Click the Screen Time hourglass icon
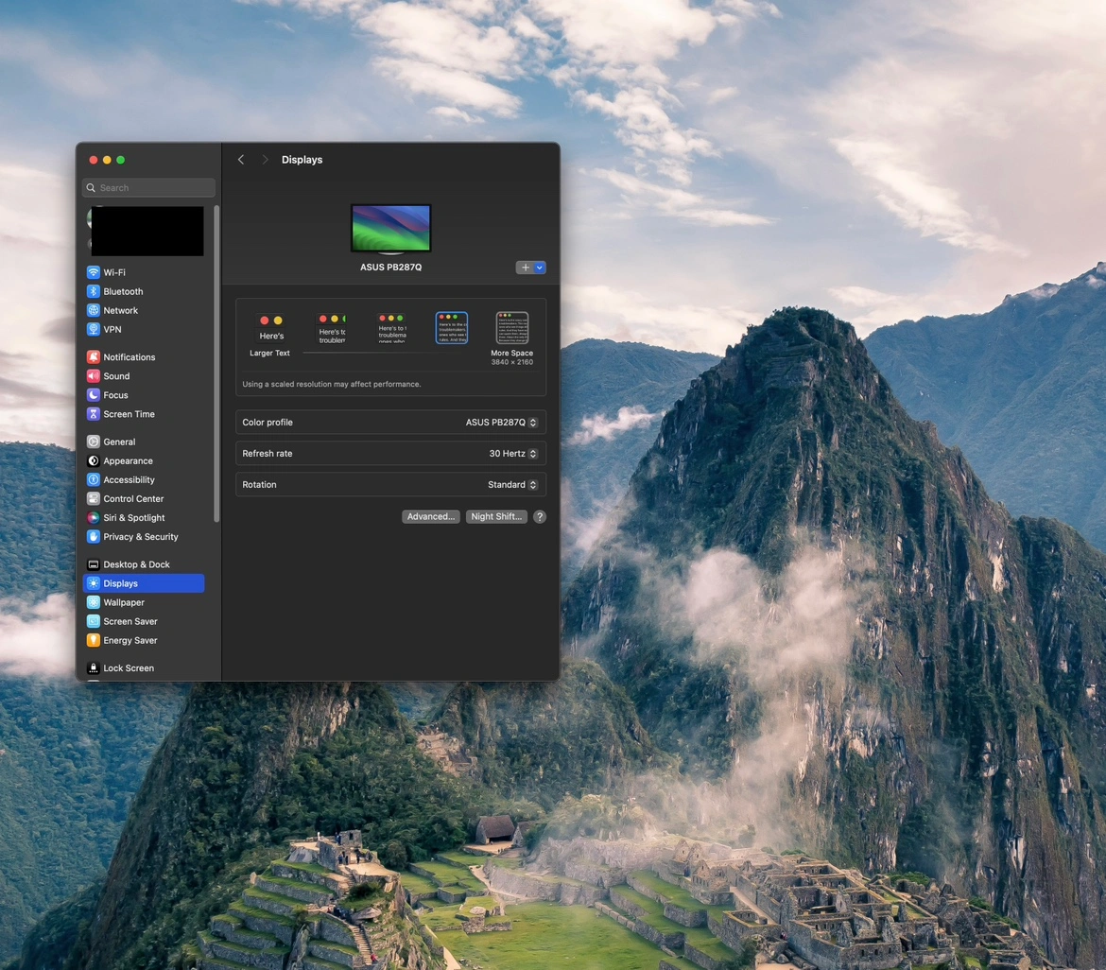Screen dimensions: 1106x970 (94, 414)
